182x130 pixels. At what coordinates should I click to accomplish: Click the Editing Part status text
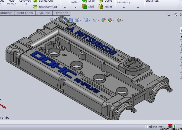156,127
